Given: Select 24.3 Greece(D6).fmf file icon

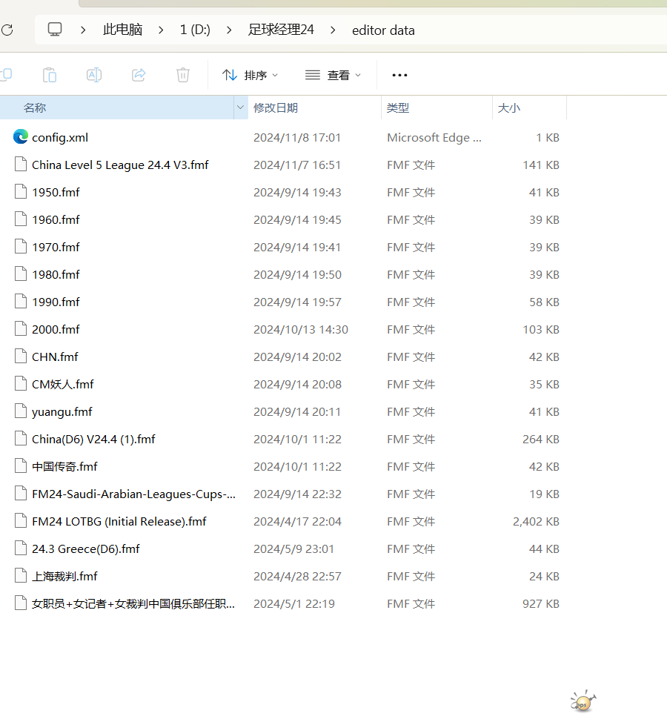Looking at the screenshot, I should coord(21,549).
